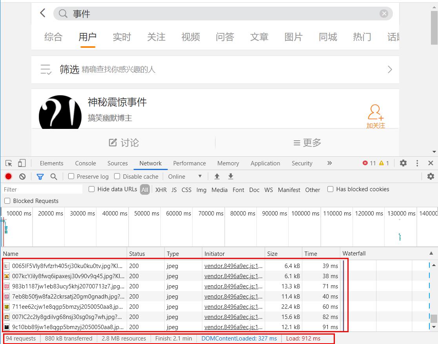Click the Waterfall sort arrow

point(431,253)
